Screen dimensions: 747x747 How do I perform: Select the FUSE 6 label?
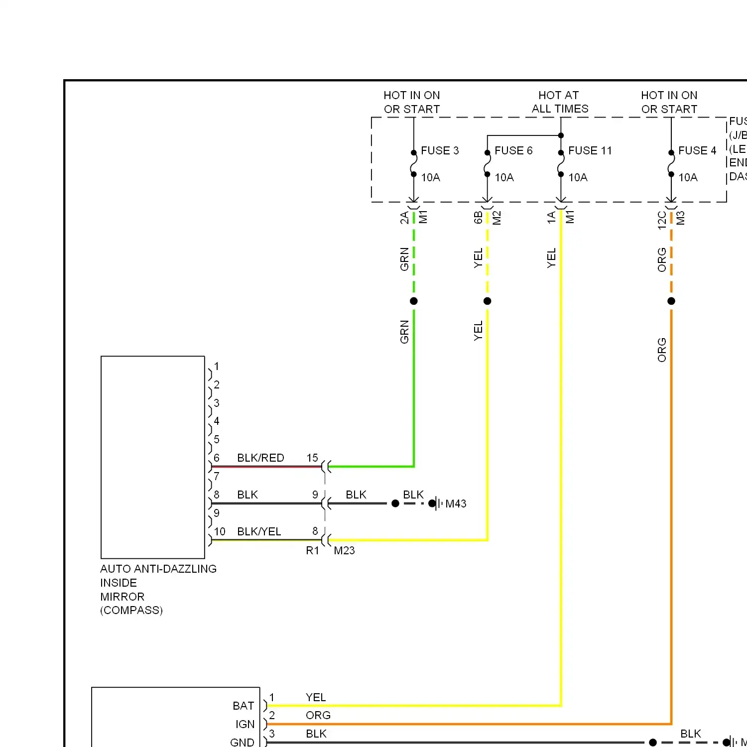(x=513, y=150)
